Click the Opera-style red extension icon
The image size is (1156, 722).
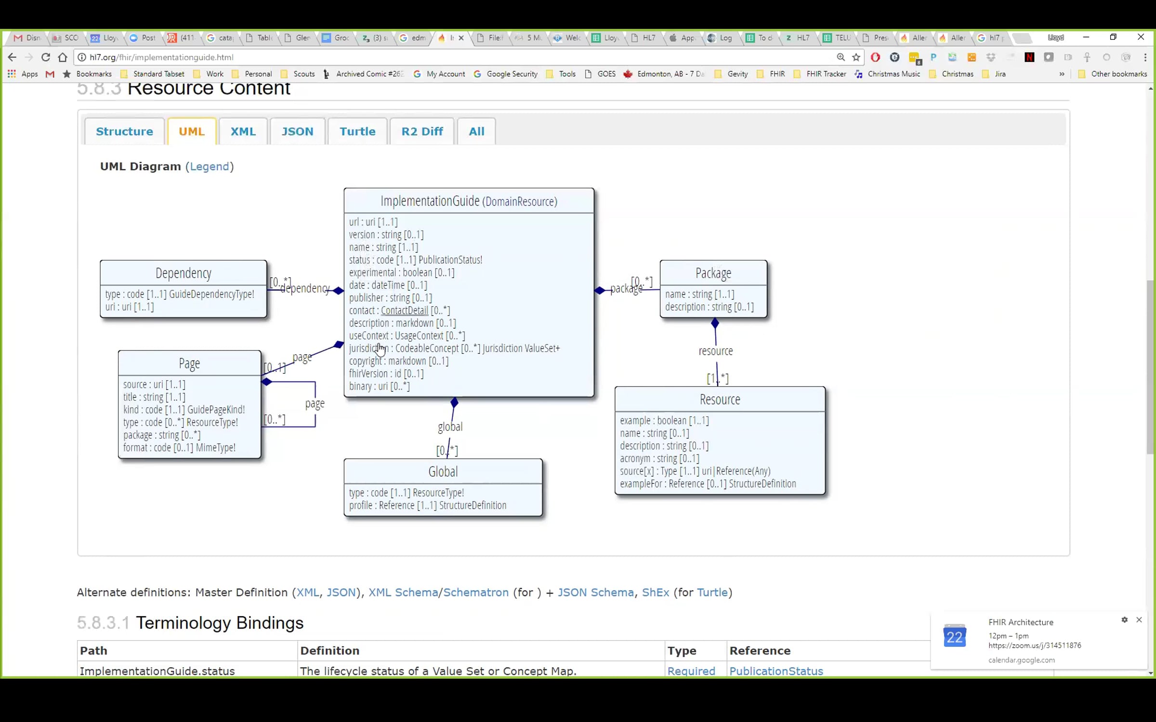pyautogui.click(x=875, y=57)
